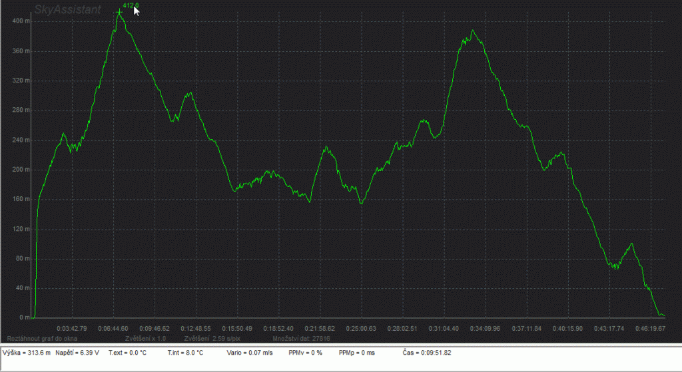Click the PPMp = 0 ms status field
The height and width of the screenshot is (372, 682).
coord(357,351)
